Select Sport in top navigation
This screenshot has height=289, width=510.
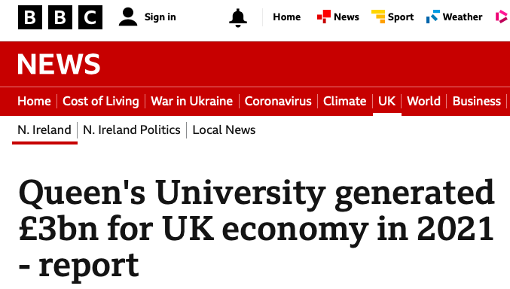(x=401, y=17)
